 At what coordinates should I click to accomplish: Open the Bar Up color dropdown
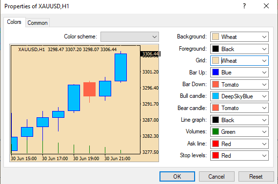239,73
